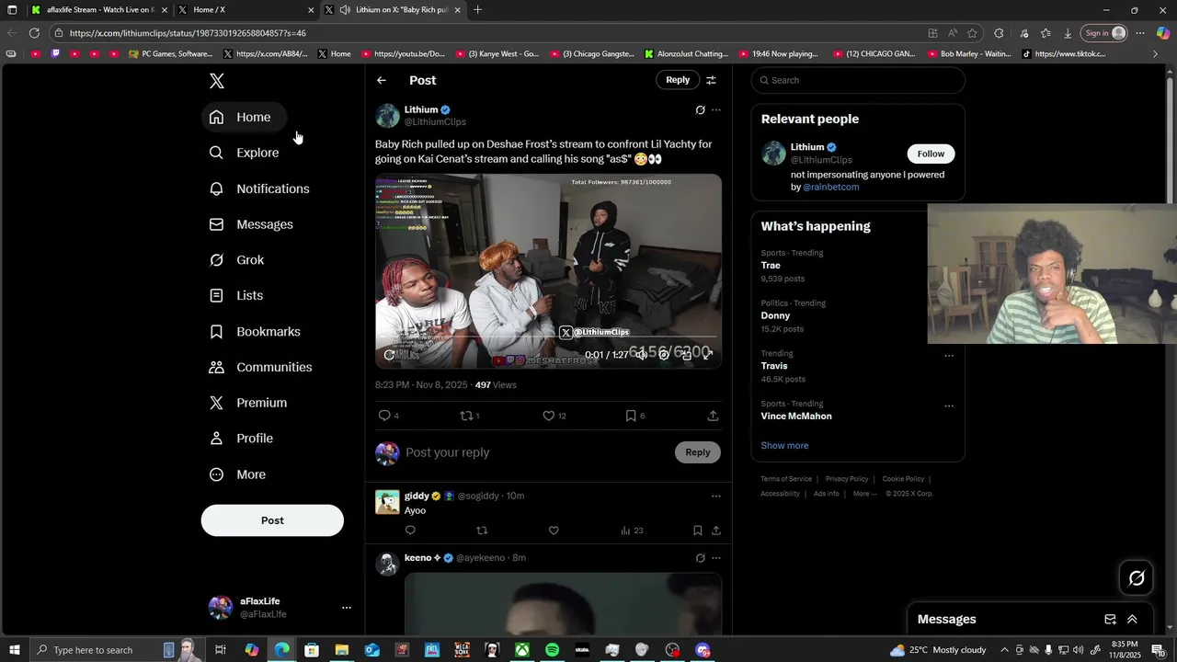Image resolution: width=1177 pixels, height=662 pixels.
Task: Open Messages in X sidebar
Action: click(252, 224)
